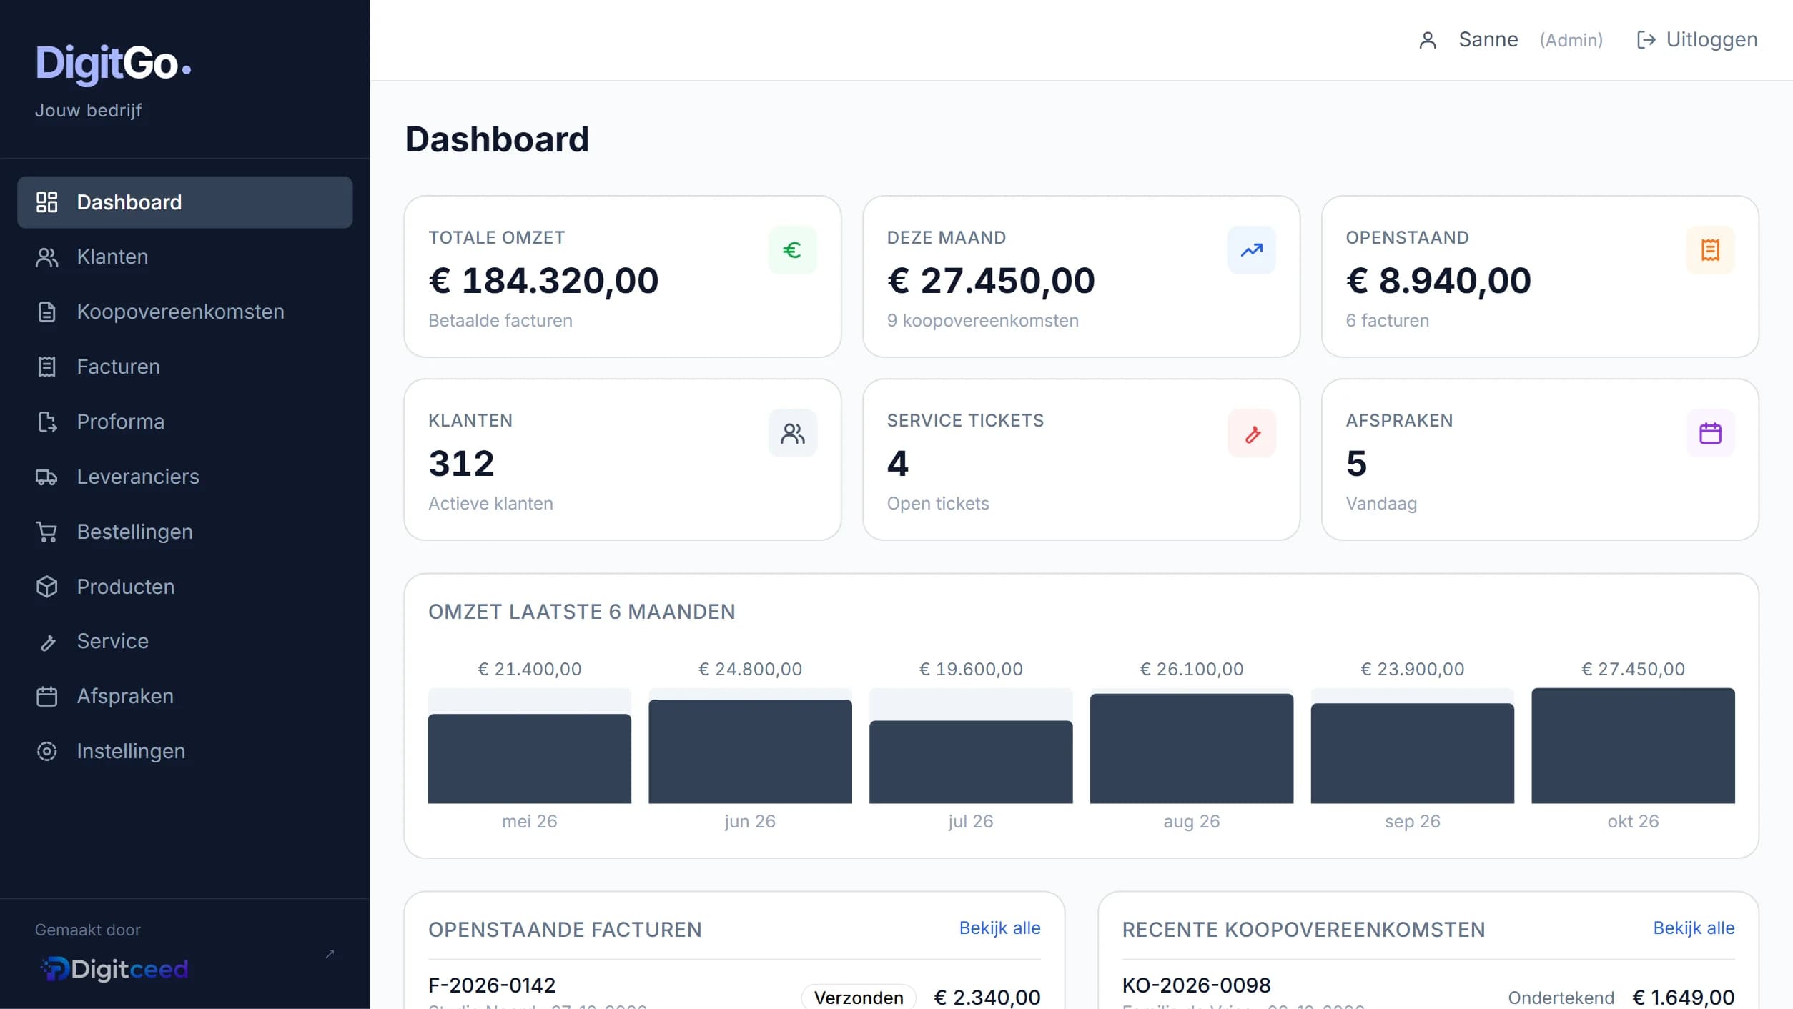Image resolution: width=1793 pixels, height=1009 pixels.
Task: Open agreement KO-2026-0098
Action: [x=1196, y=985]
